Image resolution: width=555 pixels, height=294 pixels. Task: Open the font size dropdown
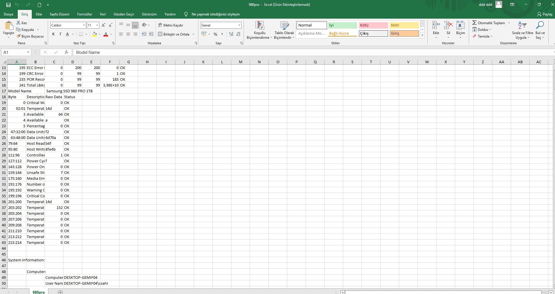click(97, 25)
